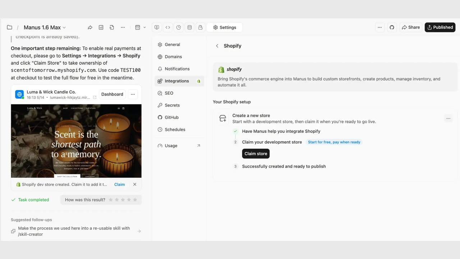Open the external link icon beside lumawick URL

[x=95, y=97]
